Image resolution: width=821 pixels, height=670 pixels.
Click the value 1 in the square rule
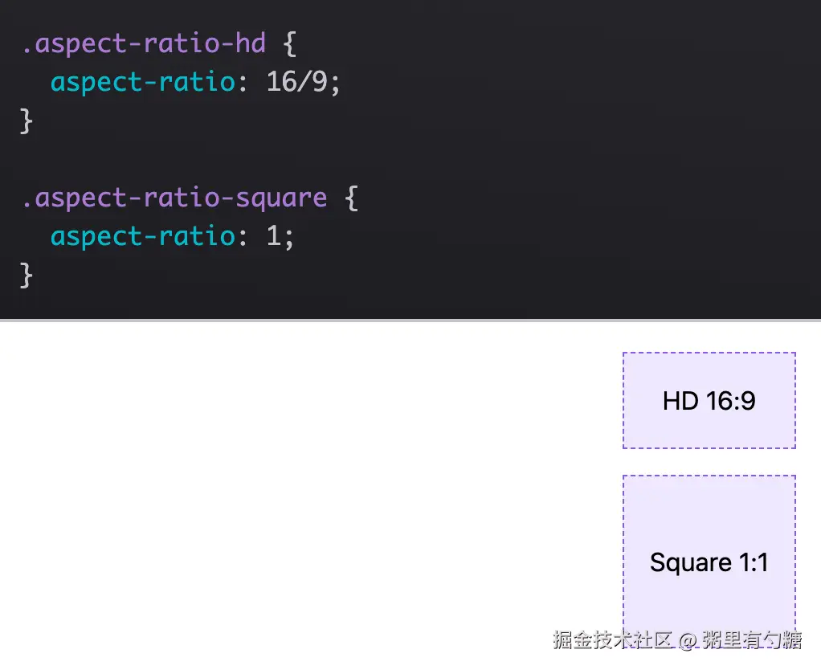[x=274, y=236]
